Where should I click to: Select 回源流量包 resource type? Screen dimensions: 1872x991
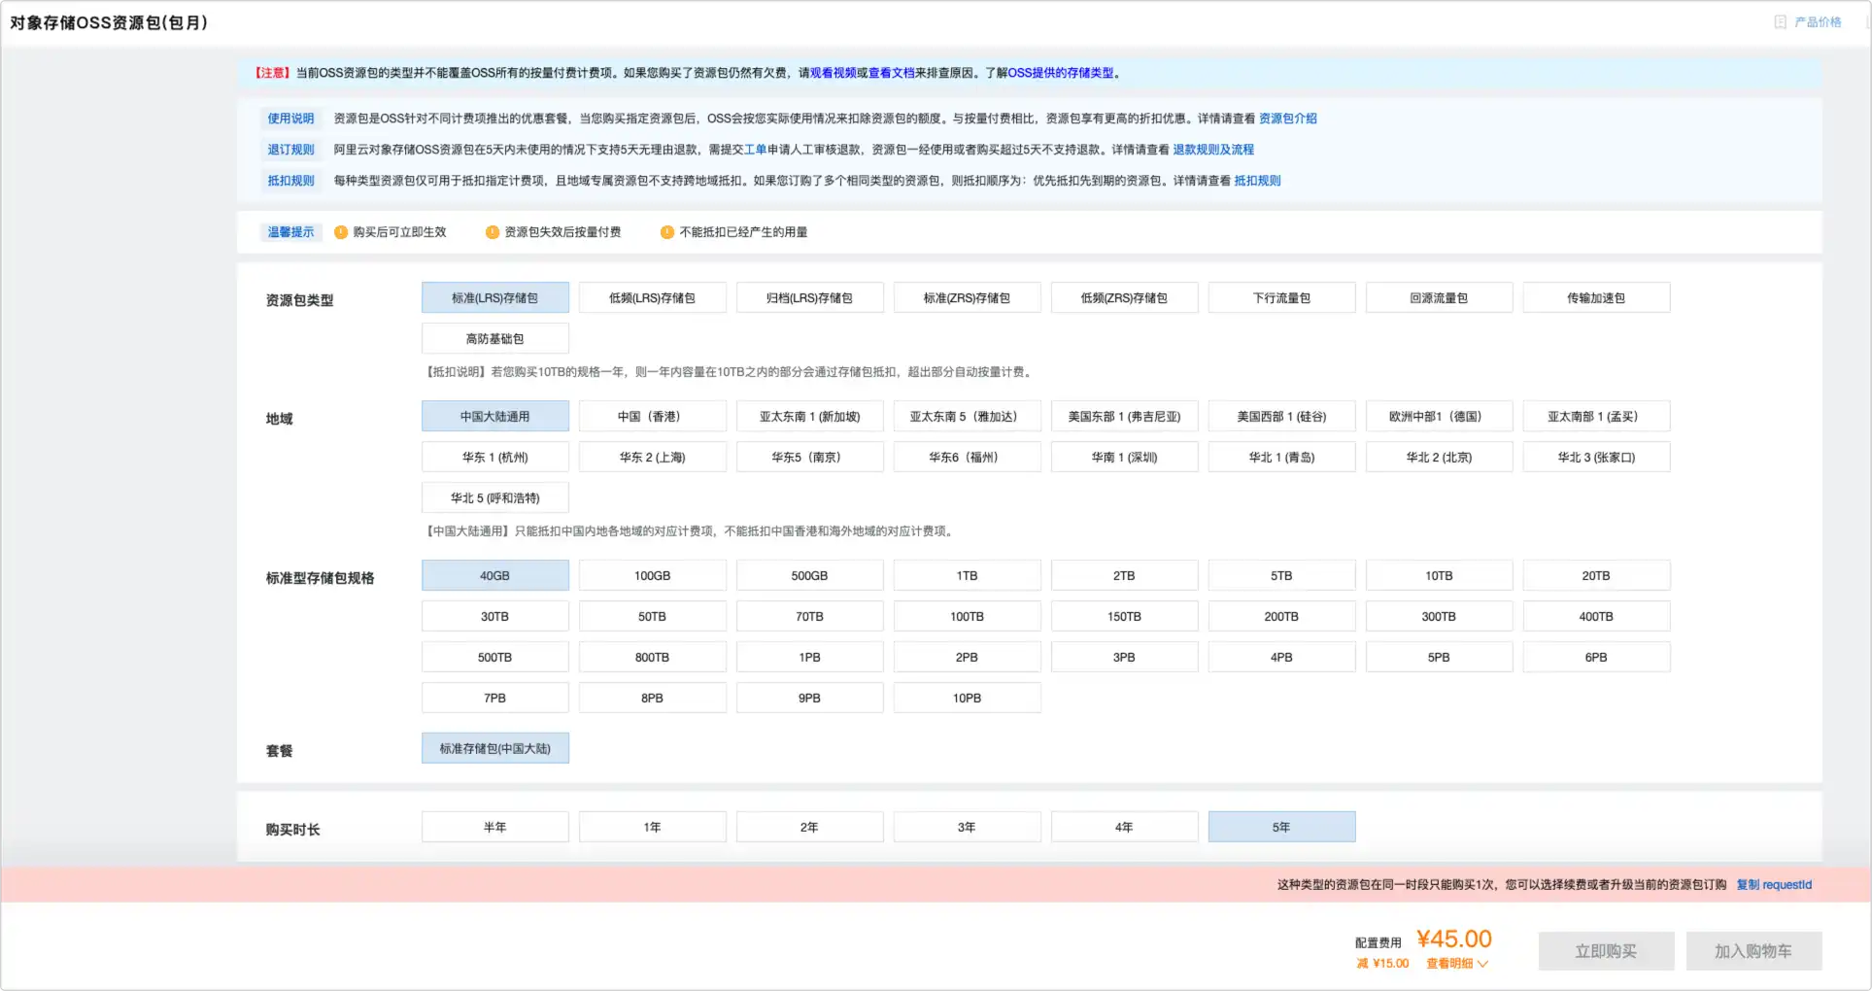tap(1440, 298)
